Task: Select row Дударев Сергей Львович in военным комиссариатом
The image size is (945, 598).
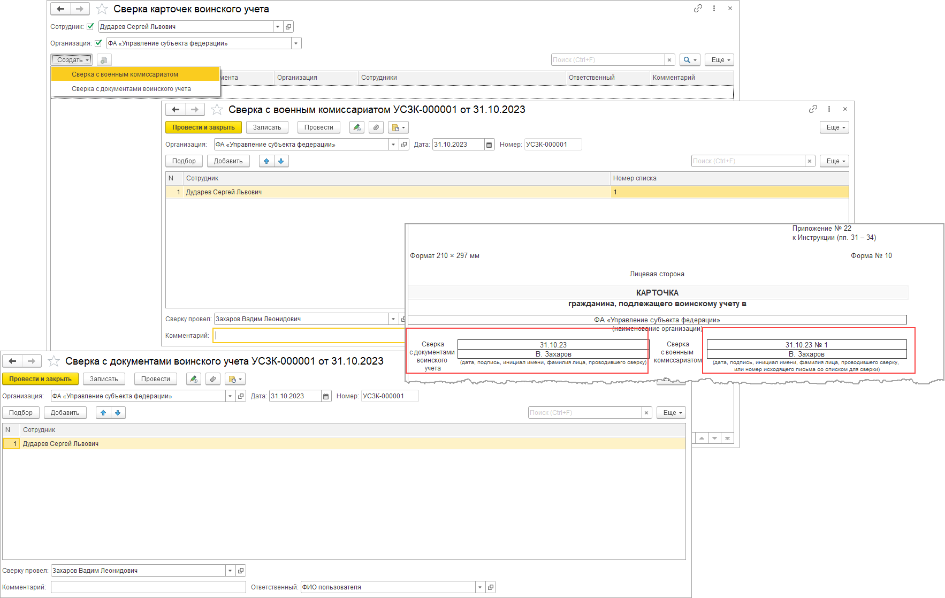Action: click(507, 192)
